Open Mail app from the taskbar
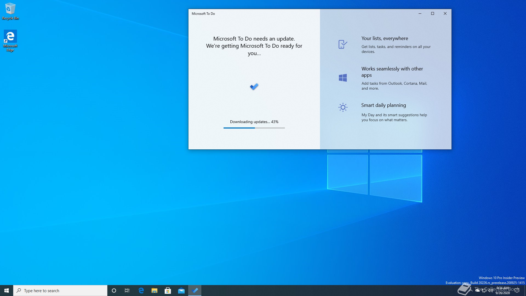This screenshot has width=526, height=296. tap(181, 291)
